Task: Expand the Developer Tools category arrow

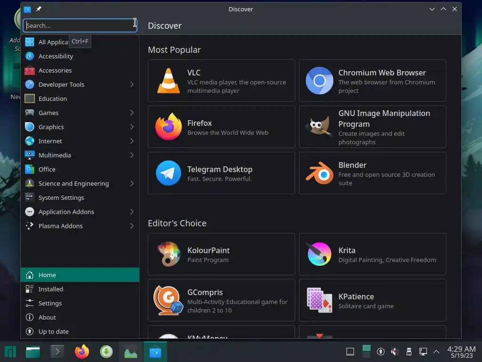Action: pos(132,84)
